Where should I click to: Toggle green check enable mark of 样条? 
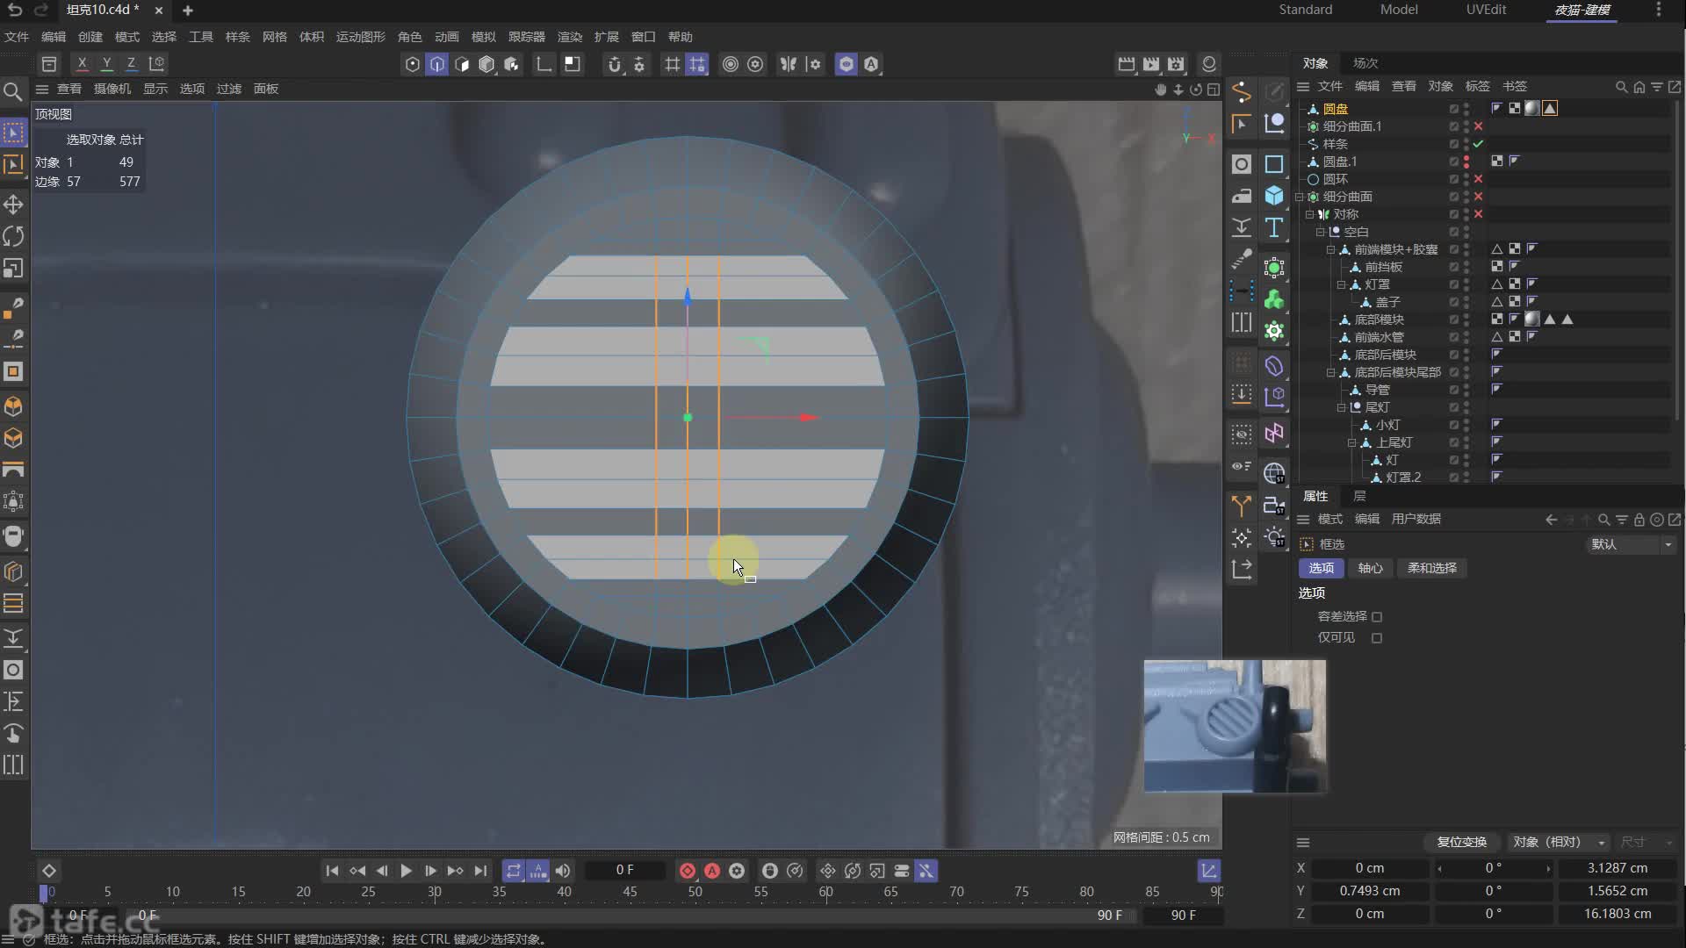point(1479,144)
